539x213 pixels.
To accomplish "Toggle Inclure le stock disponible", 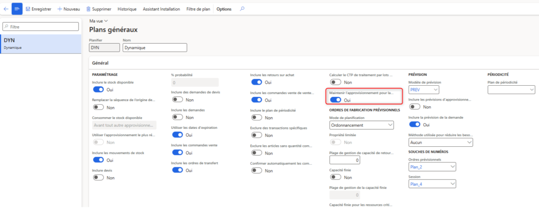I will pyautogui.click(x=98, y=89).
